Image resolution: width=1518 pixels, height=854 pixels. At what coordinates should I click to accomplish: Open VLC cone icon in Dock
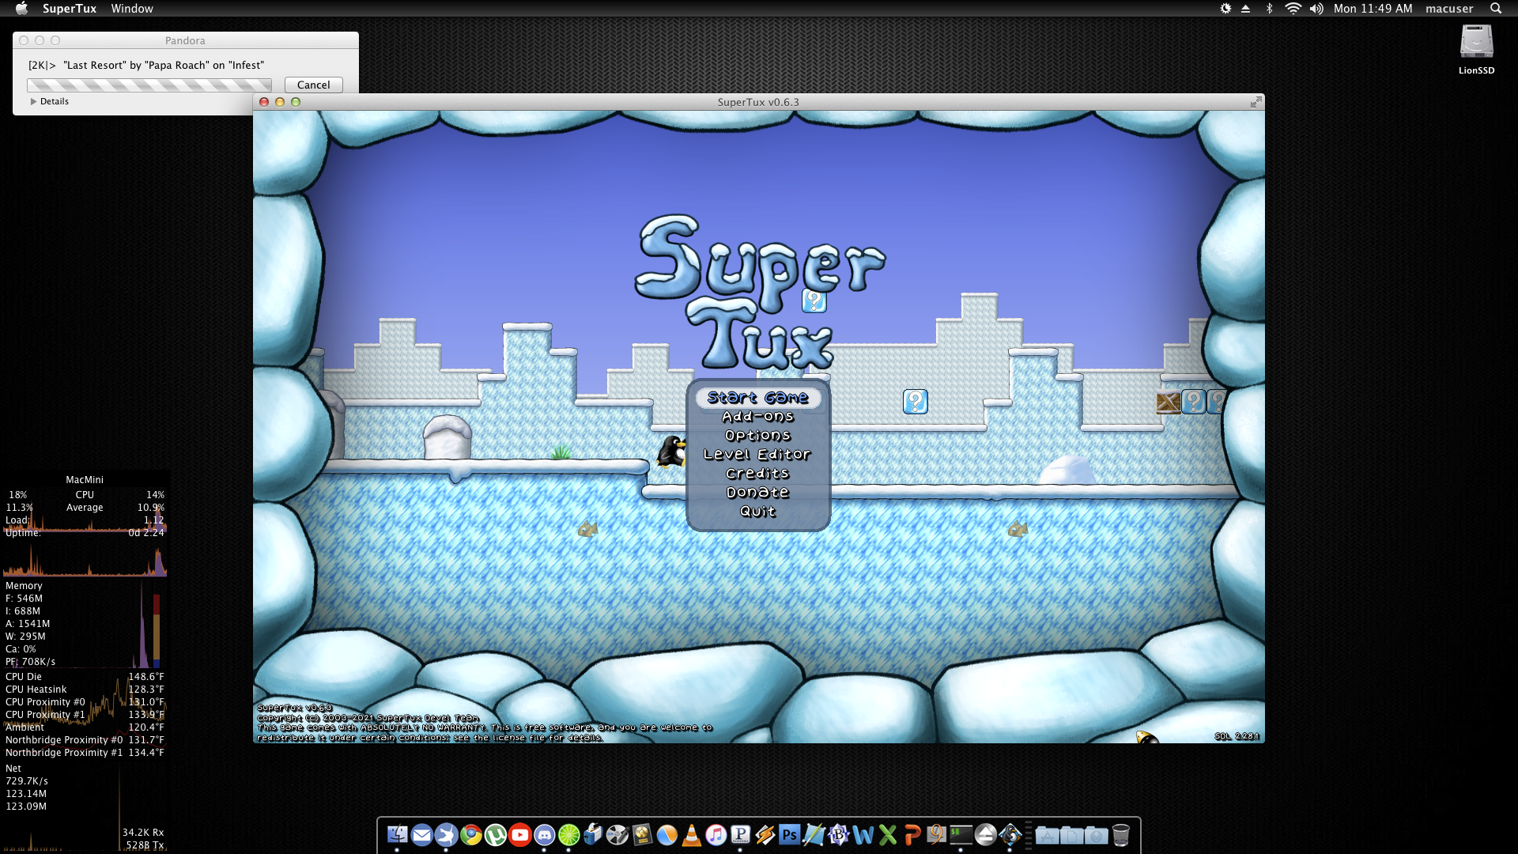pos(691,835)
